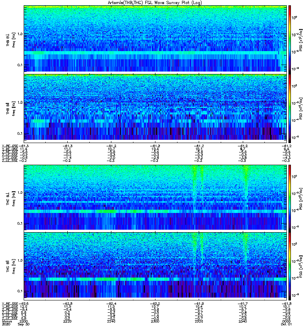Click the THC X_RE_GSE value -61.9
This screenshot has width=306, height=327.
[x=198, y=304]
